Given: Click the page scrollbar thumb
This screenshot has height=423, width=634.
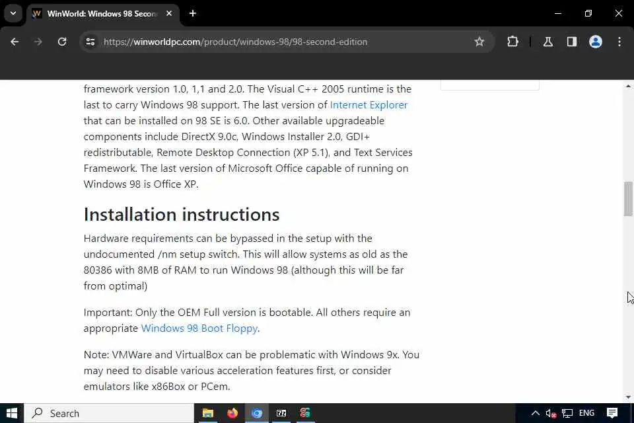Looking at the screenshot, I should click(x=628, y=199).
